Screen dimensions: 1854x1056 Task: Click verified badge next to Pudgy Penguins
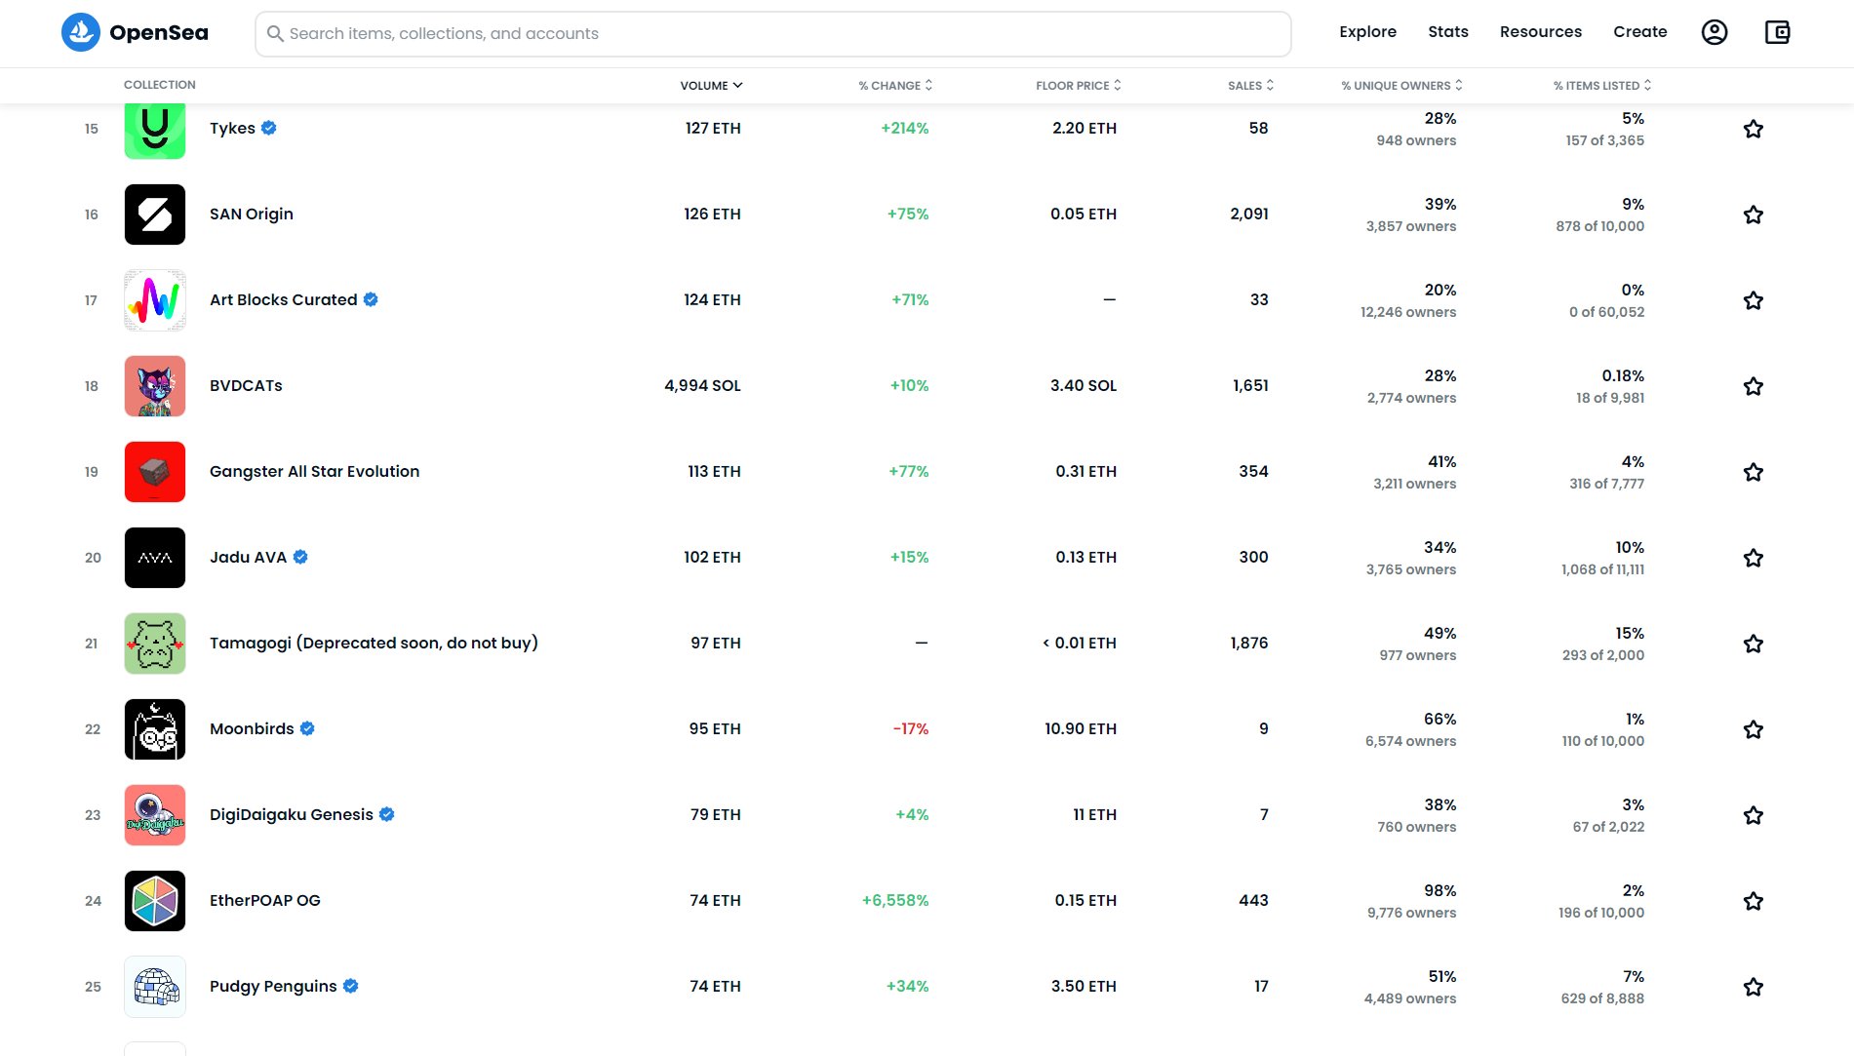pyautogui.click(x=351, y=986)
